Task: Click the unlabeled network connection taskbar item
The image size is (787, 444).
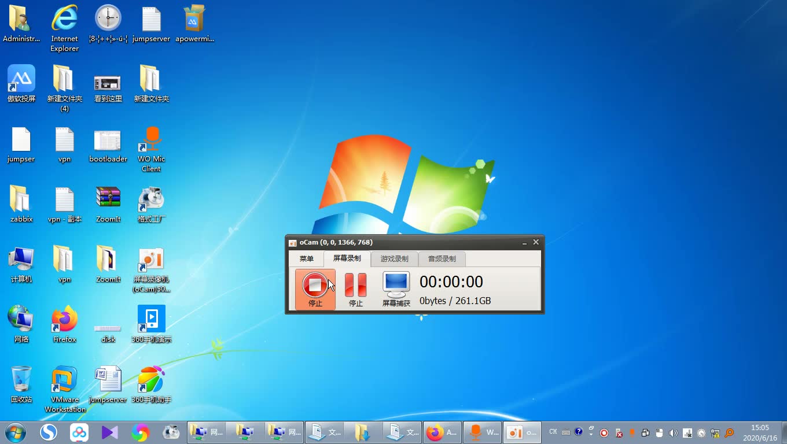Action: (246, 432)
